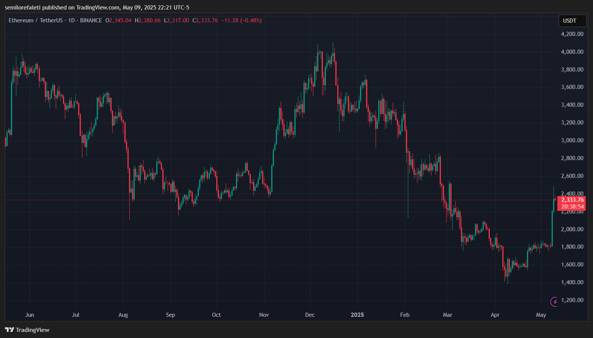Viewport: 593px width, 338px height.
Task: Click the 4,200.00 price axis label
Action: [572, 34]
